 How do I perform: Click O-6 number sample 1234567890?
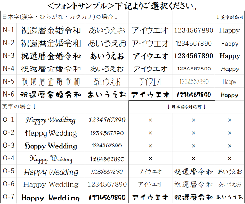tap(107, 184)
